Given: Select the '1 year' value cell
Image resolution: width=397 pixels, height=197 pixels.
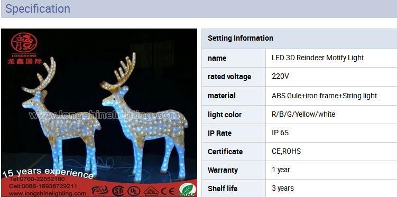Looking at the screenshot, I should click(331, 170).
